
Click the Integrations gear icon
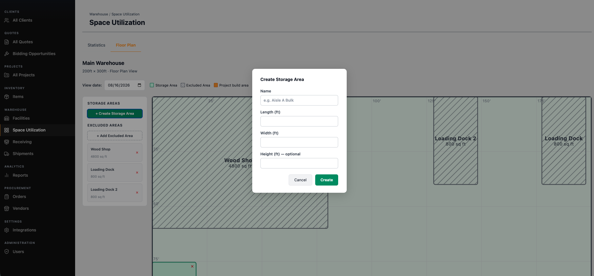[7, 230]
